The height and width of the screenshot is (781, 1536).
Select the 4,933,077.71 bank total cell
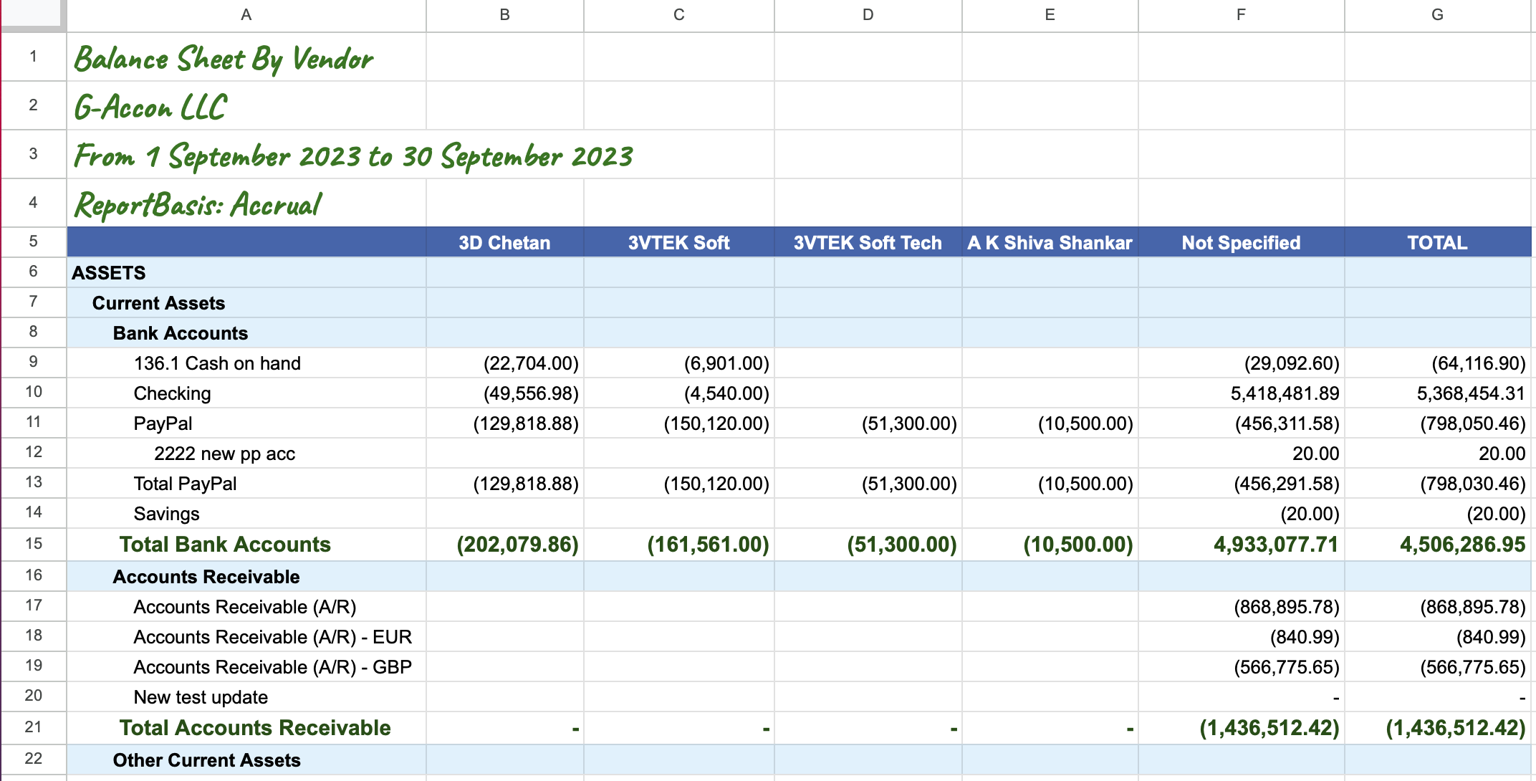click(1242, 544)
